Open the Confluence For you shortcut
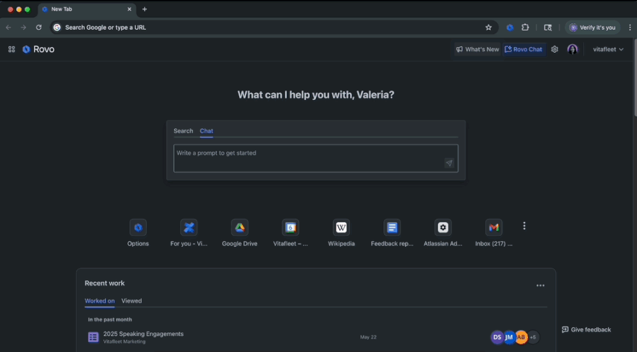 pyautogui.click(x=189, y=228)
